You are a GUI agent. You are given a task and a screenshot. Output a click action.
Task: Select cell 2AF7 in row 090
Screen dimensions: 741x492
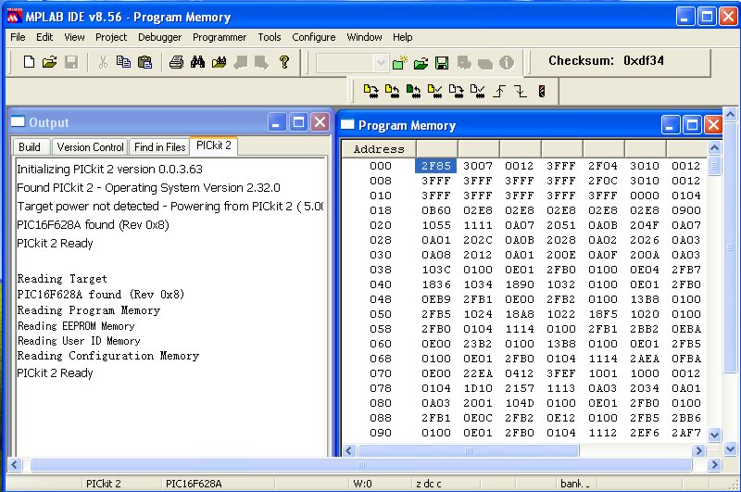pyautogui.click(x=686, y=433)
